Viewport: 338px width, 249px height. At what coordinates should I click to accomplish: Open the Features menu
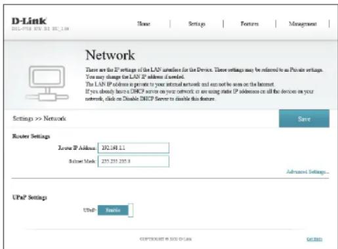[249, 24]
